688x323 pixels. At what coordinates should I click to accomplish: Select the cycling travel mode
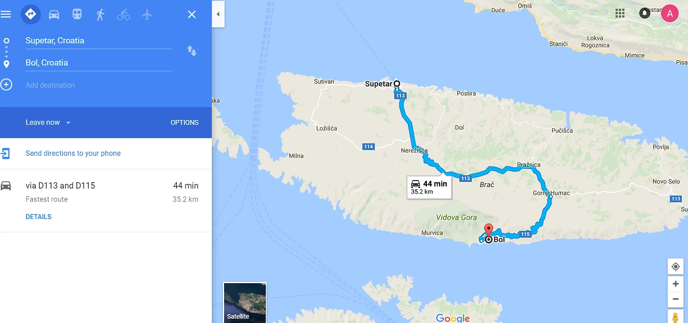[124, 15]
